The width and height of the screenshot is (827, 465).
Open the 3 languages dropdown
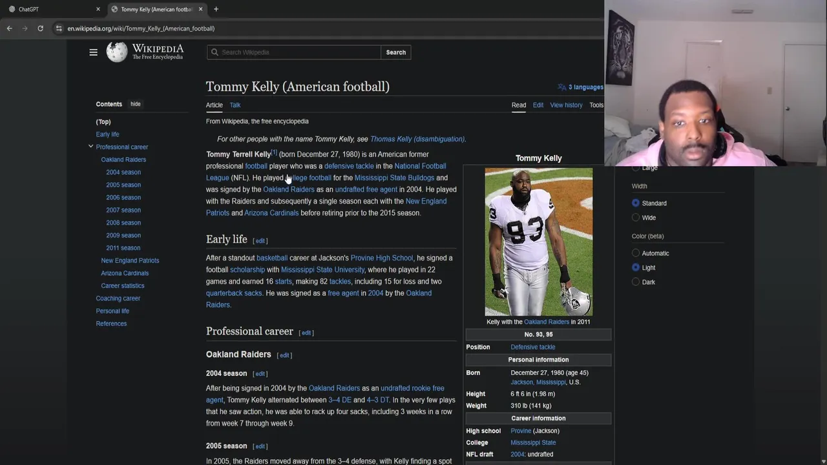581,87
